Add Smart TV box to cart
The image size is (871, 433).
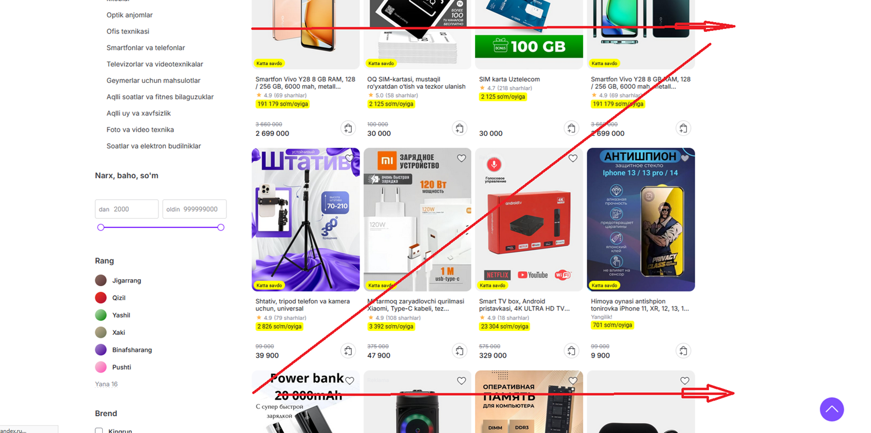pyautogui.click(x=571, y=351)
